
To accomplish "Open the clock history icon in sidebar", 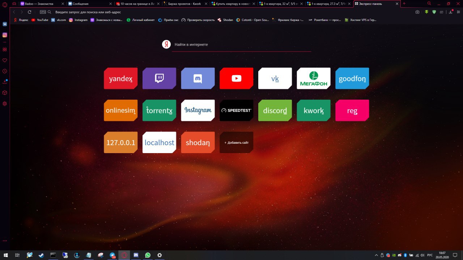I will point(5,71).
